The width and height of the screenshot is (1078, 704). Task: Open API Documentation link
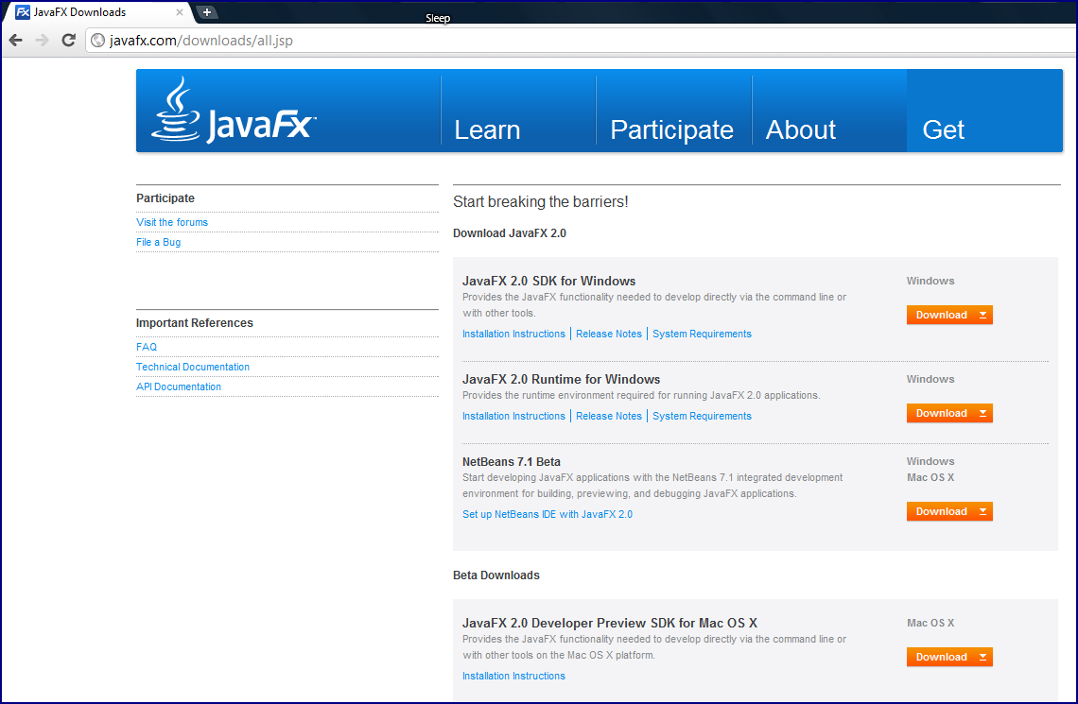(179, 386)
